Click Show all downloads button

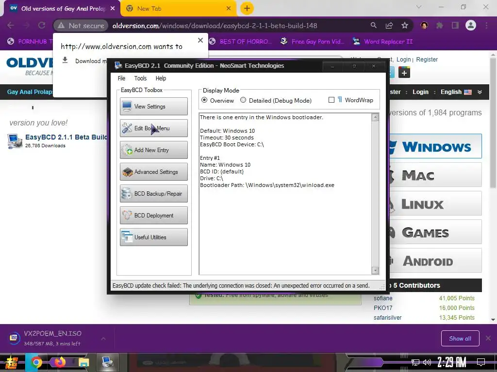click(x=460, y=339)
